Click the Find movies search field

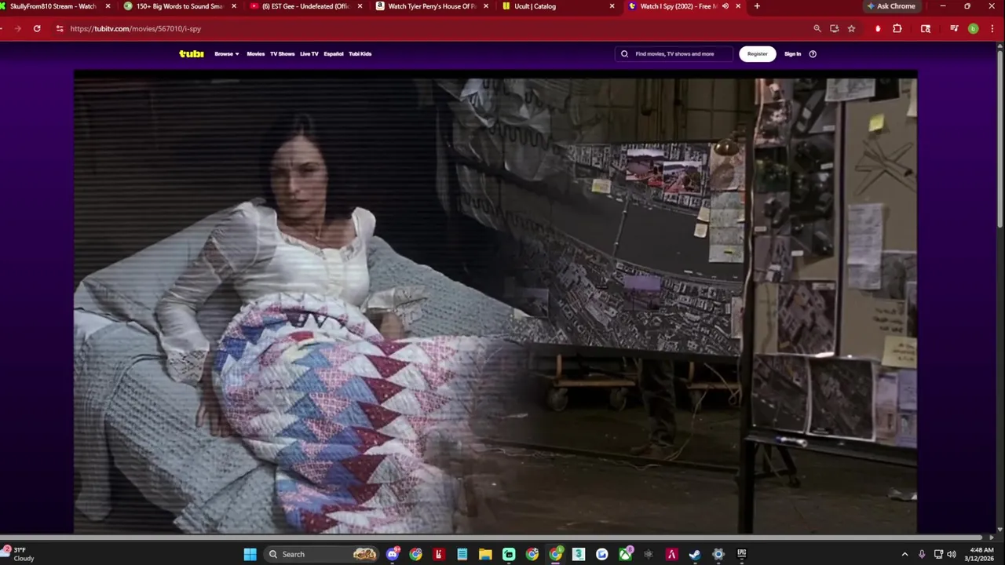674,53
